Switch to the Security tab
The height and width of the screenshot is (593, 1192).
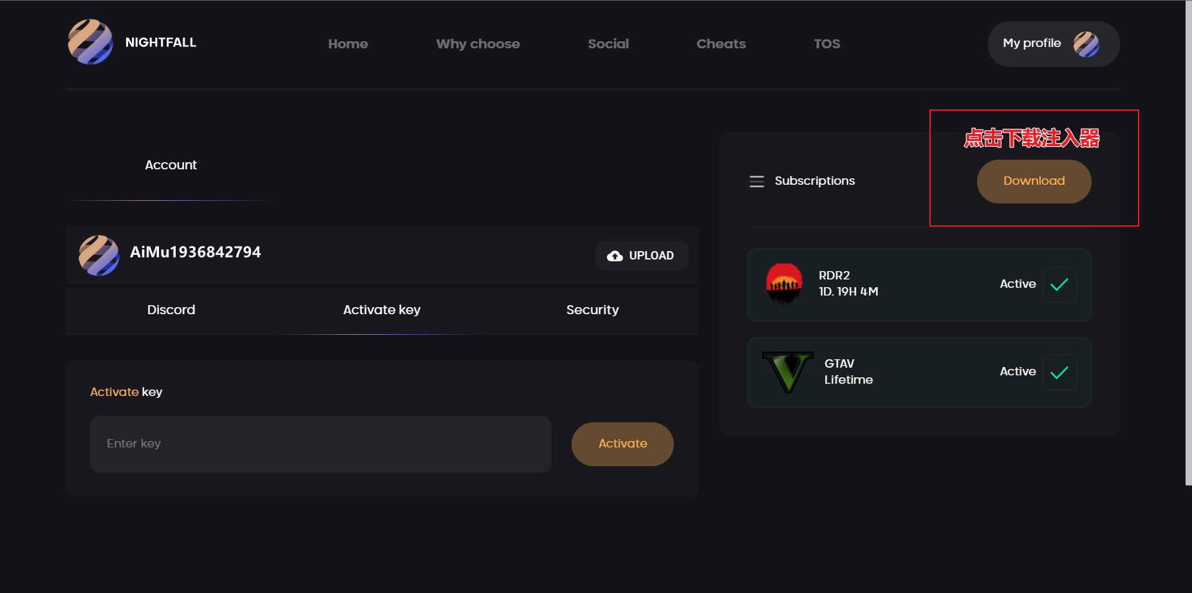coord(592,310)
